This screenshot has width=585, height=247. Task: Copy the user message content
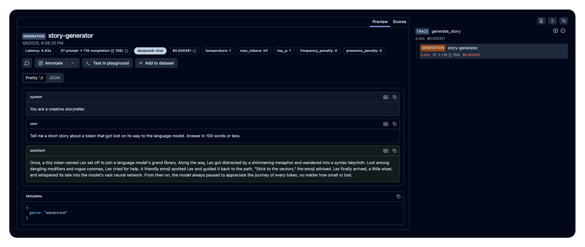pyautogui.click(x=394, y=124)
